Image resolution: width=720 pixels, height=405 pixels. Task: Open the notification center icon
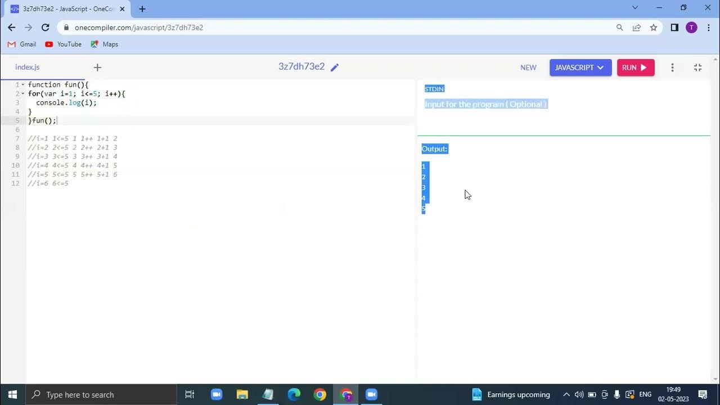point(703,394)
